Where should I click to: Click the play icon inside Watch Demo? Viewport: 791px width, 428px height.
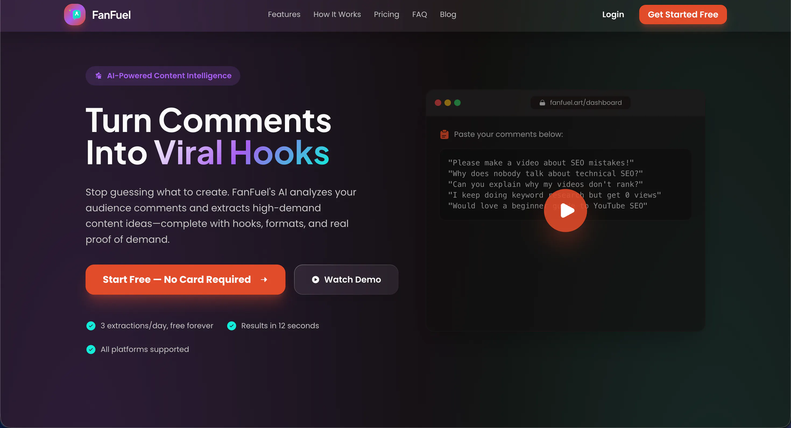[x=315, y=280]
